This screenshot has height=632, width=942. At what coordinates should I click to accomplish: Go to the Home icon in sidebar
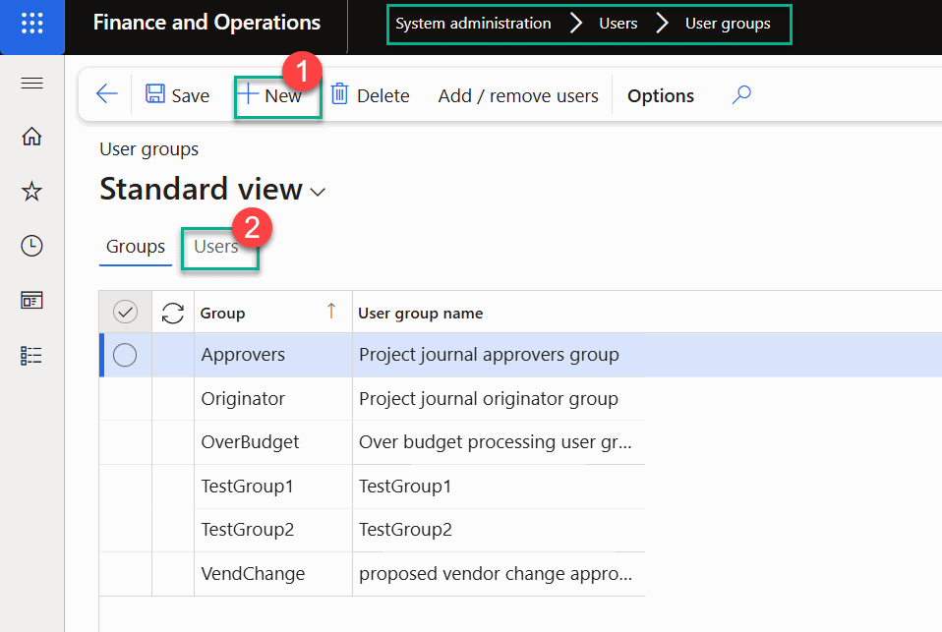(31, 137)
